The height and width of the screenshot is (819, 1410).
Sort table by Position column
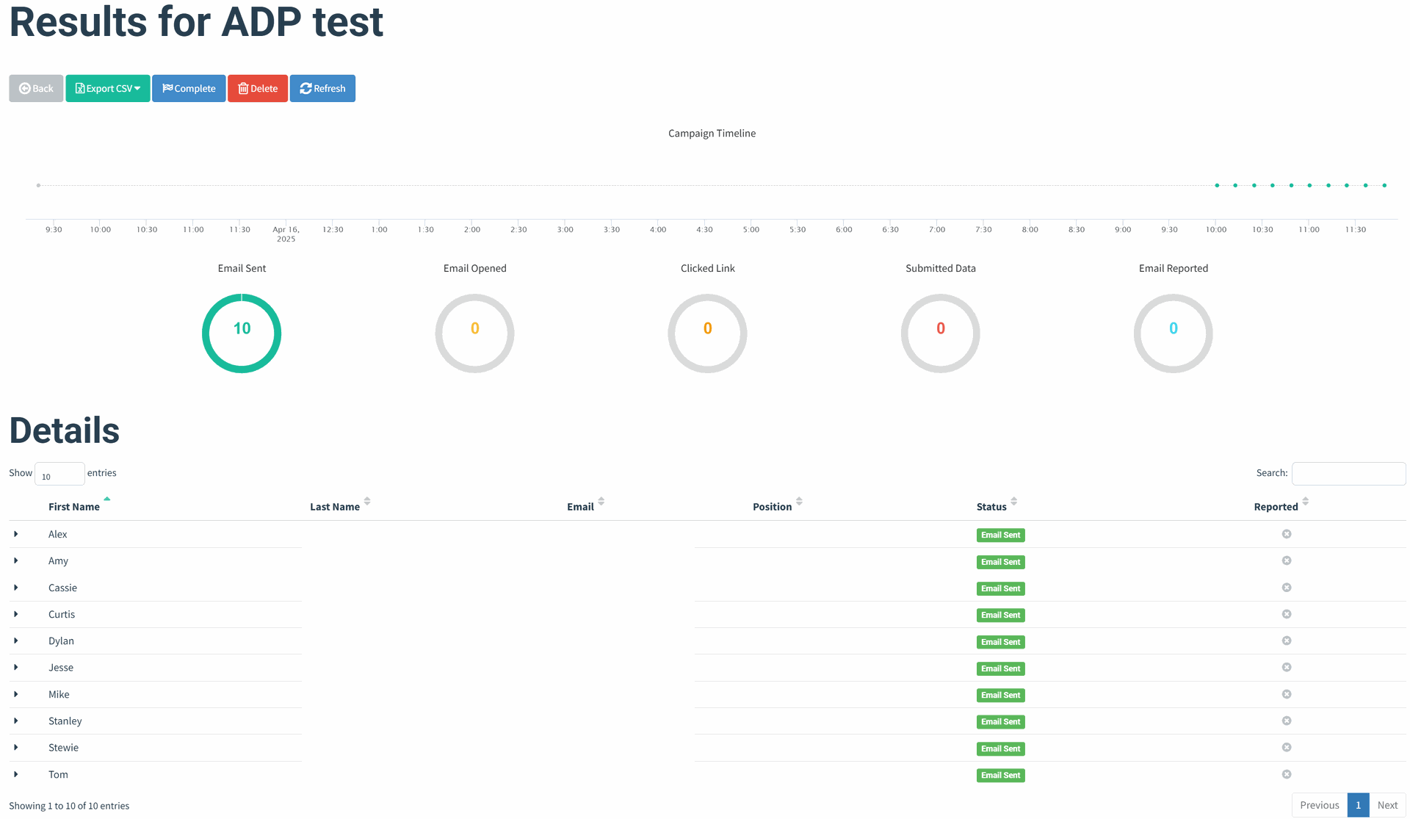point(773,507)
